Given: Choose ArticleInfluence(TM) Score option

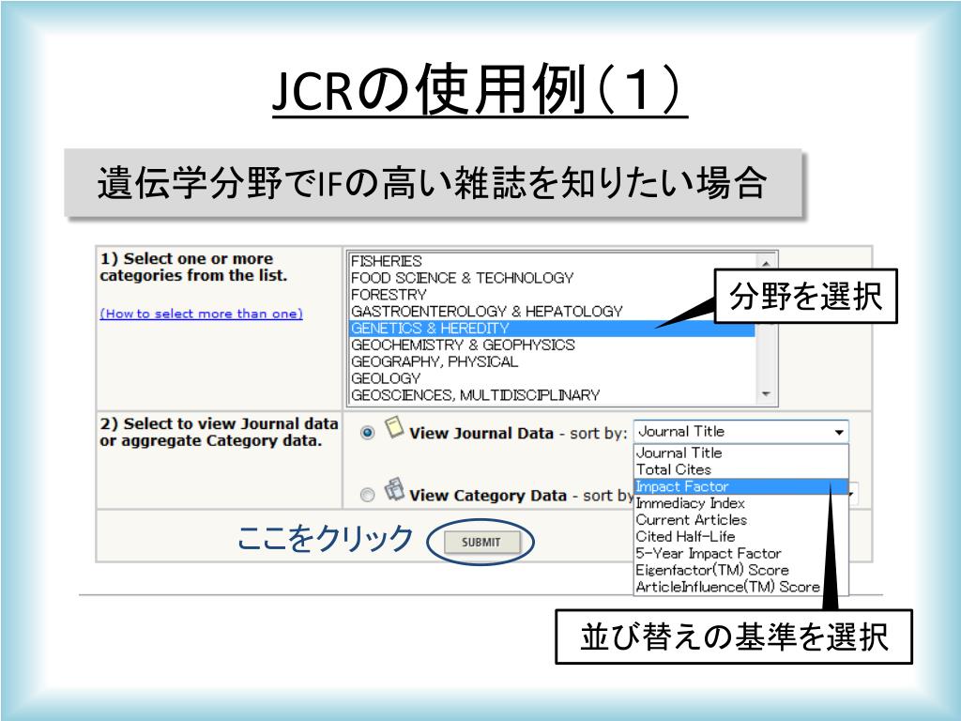Looking at the screenshot, I should (741, 587).
